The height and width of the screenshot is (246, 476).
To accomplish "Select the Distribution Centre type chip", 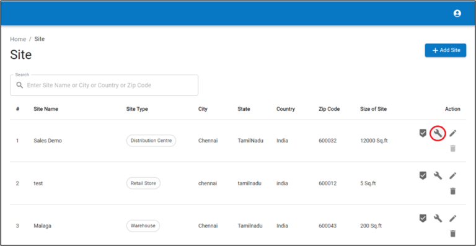I will coord(151,141).
